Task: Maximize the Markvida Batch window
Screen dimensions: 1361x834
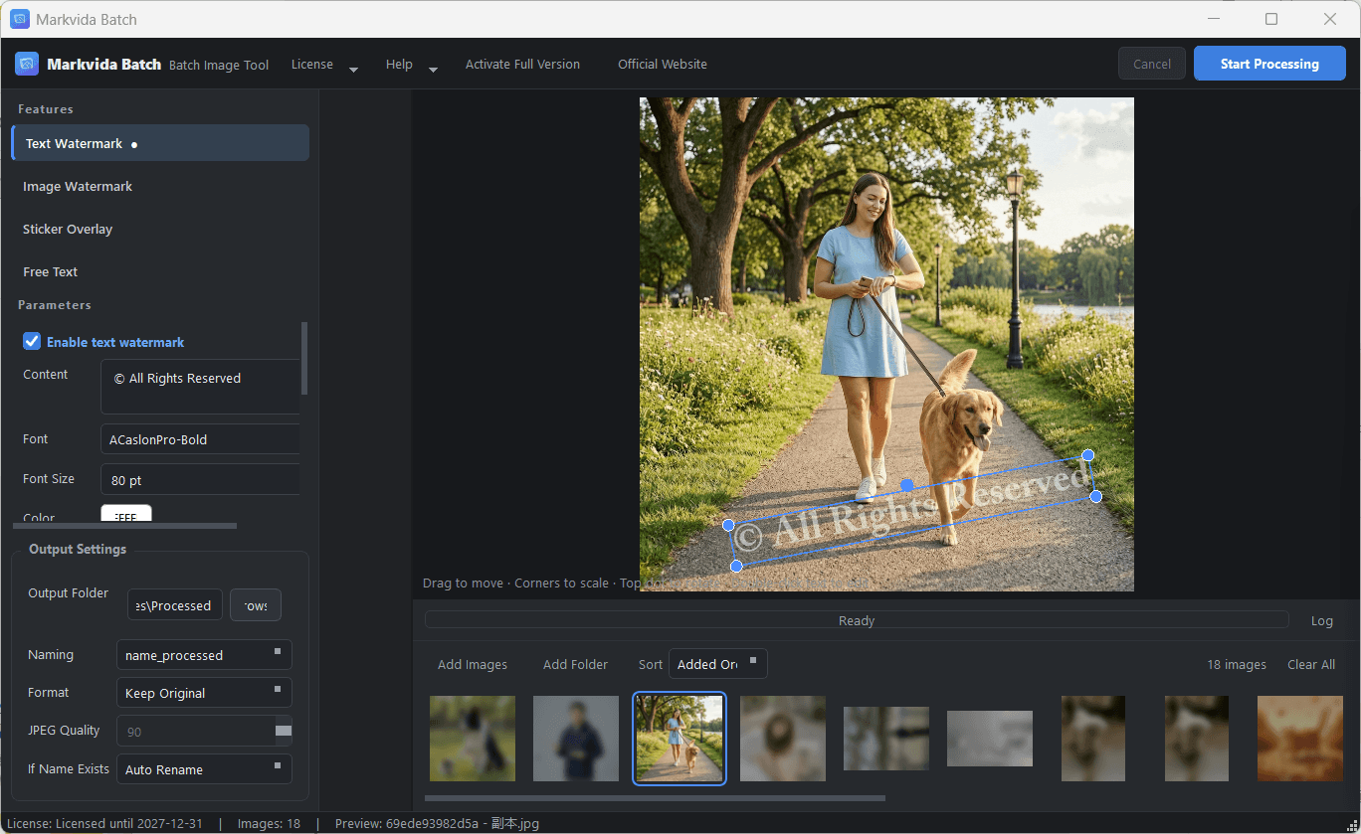Action: point(1271,19)
